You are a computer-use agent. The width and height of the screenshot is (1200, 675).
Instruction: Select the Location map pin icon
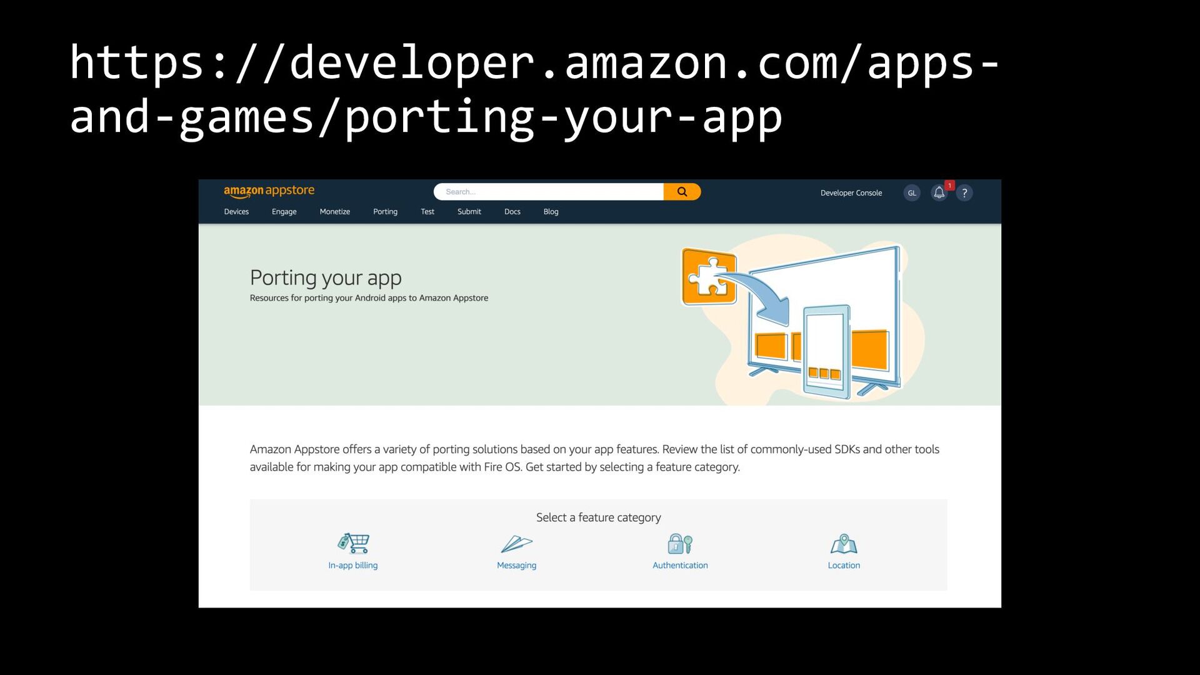click(844, 544)
